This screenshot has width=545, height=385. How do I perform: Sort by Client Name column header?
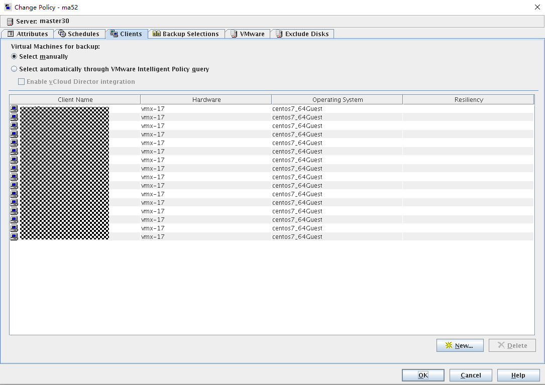click(75, 100)
